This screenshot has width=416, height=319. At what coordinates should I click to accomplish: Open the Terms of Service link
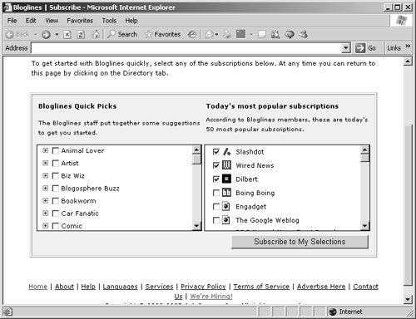[261, 287]
